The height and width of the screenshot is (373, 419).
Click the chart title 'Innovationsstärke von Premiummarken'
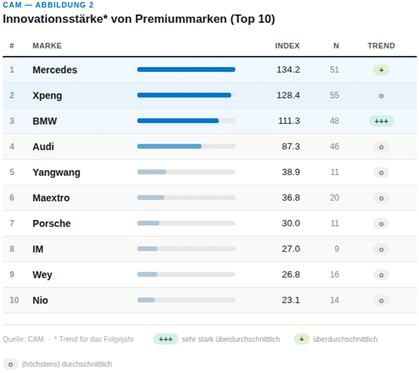[138, 19]
